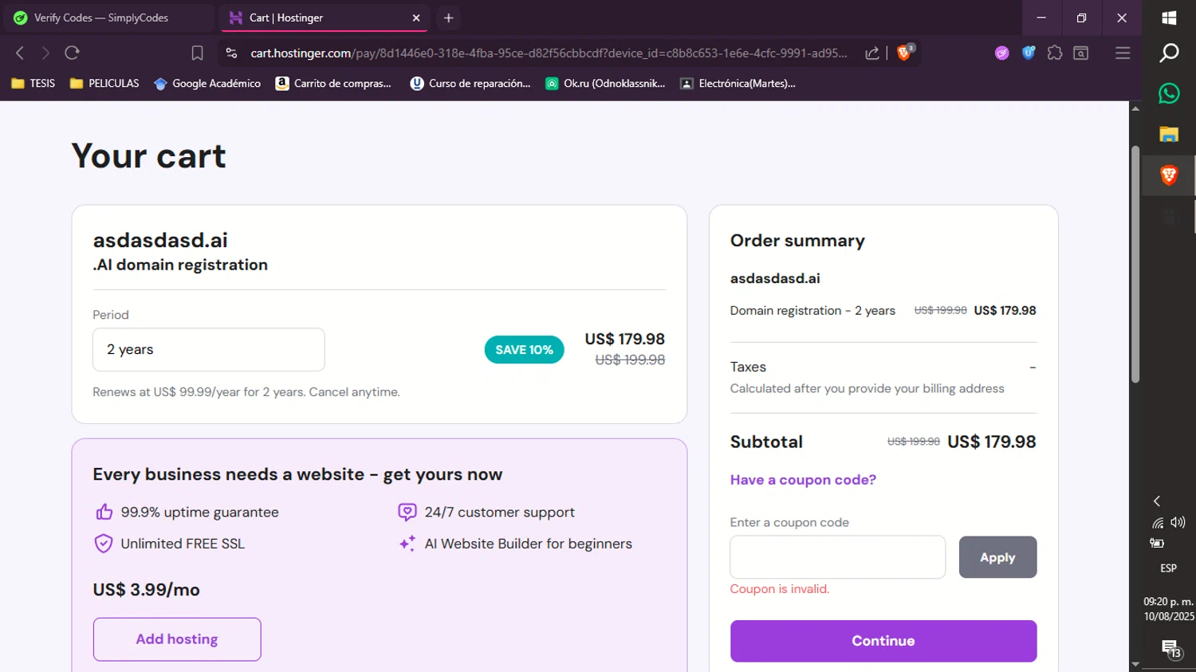Screen dimensions: 1196x672
Task: Reload the Hostinger cart page
Action: coord(72,53)
